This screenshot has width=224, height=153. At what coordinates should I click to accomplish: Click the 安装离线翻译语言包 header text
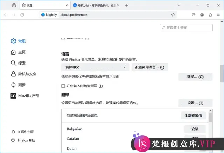point(82,115)
